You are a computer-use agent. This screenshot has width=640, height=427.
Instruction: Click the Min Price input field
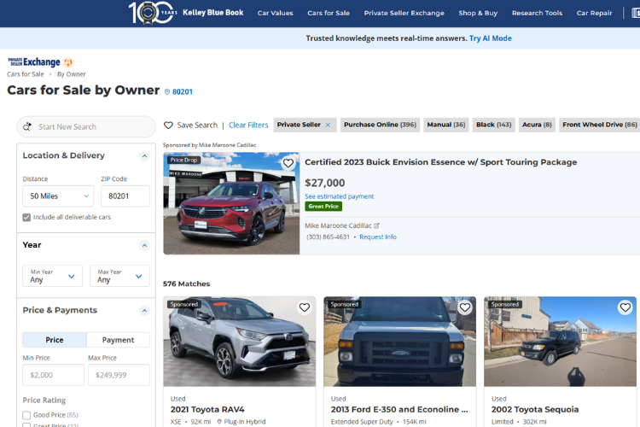54,375
